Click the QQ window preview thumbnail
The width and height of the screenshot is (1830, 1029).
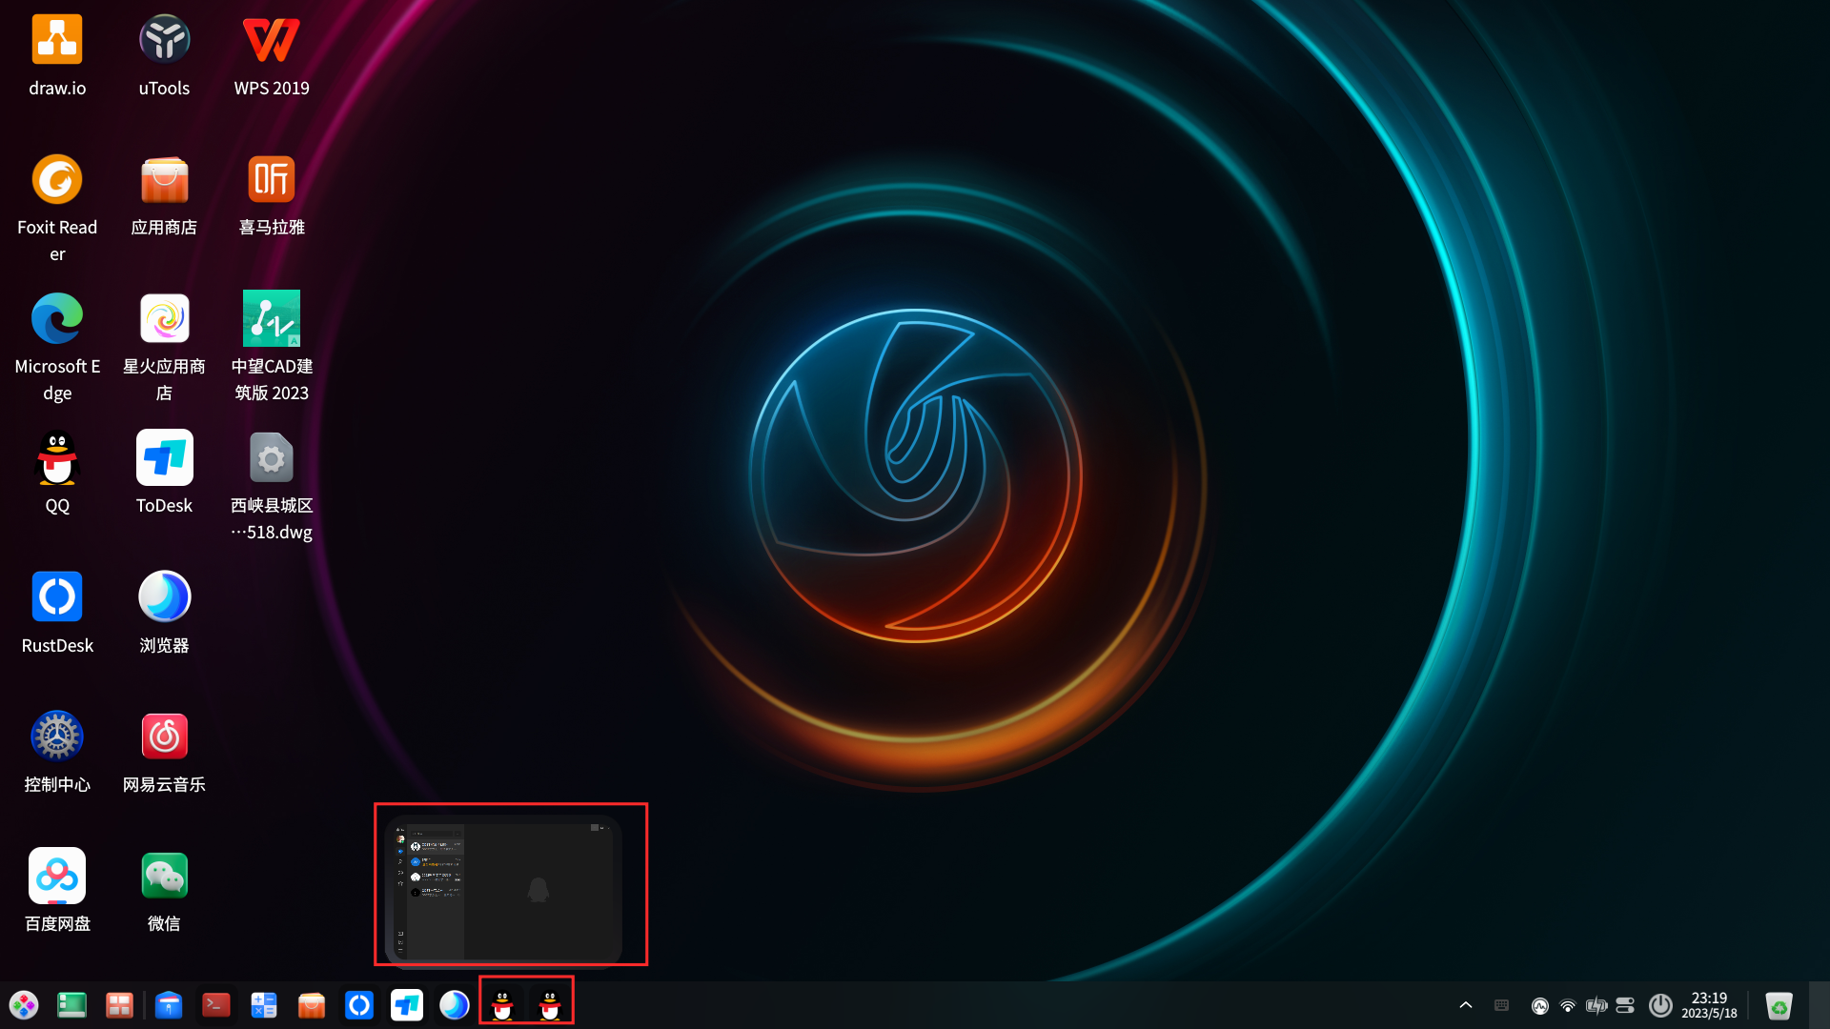[x=511, y=884]
